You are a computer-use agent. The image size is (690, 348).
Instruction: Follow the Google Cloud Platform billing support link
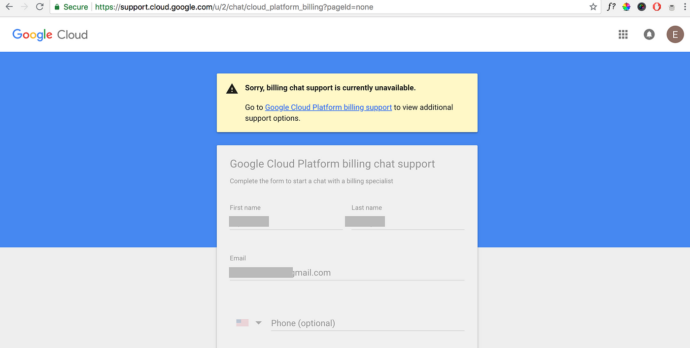(x=328, y=107)
